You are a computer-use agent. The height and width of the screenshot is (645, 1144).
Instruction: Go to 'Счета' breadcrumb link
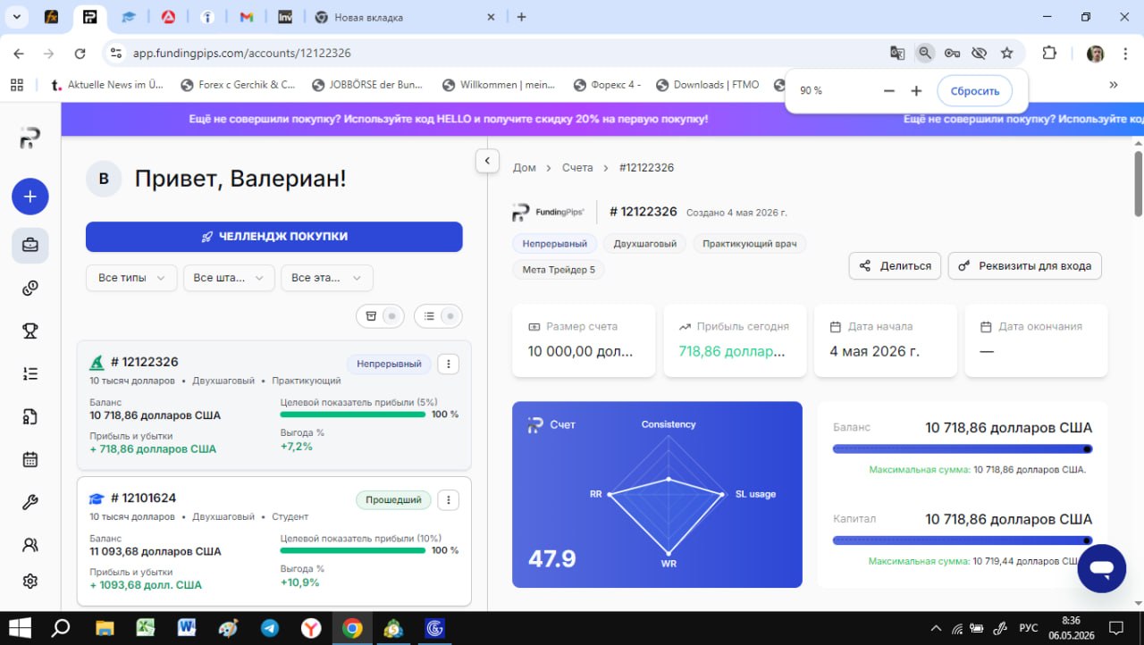coord(577,168)
